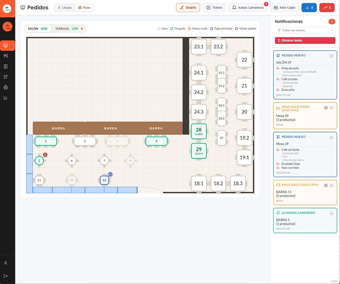Click the 'Alitas de pollo' order line
The height and width of the screenshot is (284, 340).
pos(290,68)
